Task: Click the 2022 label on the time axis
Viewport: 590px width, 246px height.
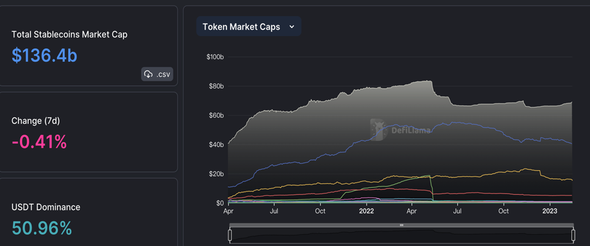Action: click(x=366, y=211)
